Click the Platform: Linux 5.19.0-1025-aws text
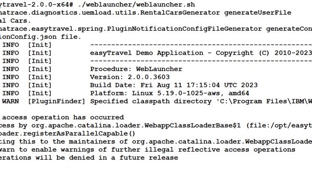312x174 pixels. (155, 93)
